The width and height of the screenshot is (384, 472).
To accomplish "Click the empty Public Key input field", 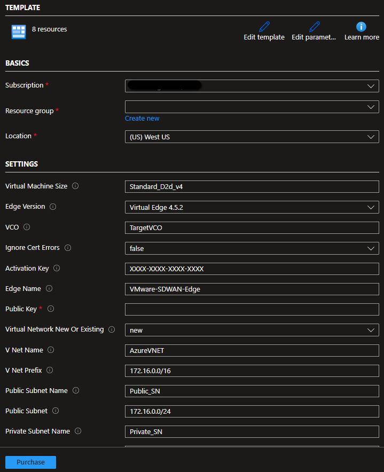I will coord(252,310).
